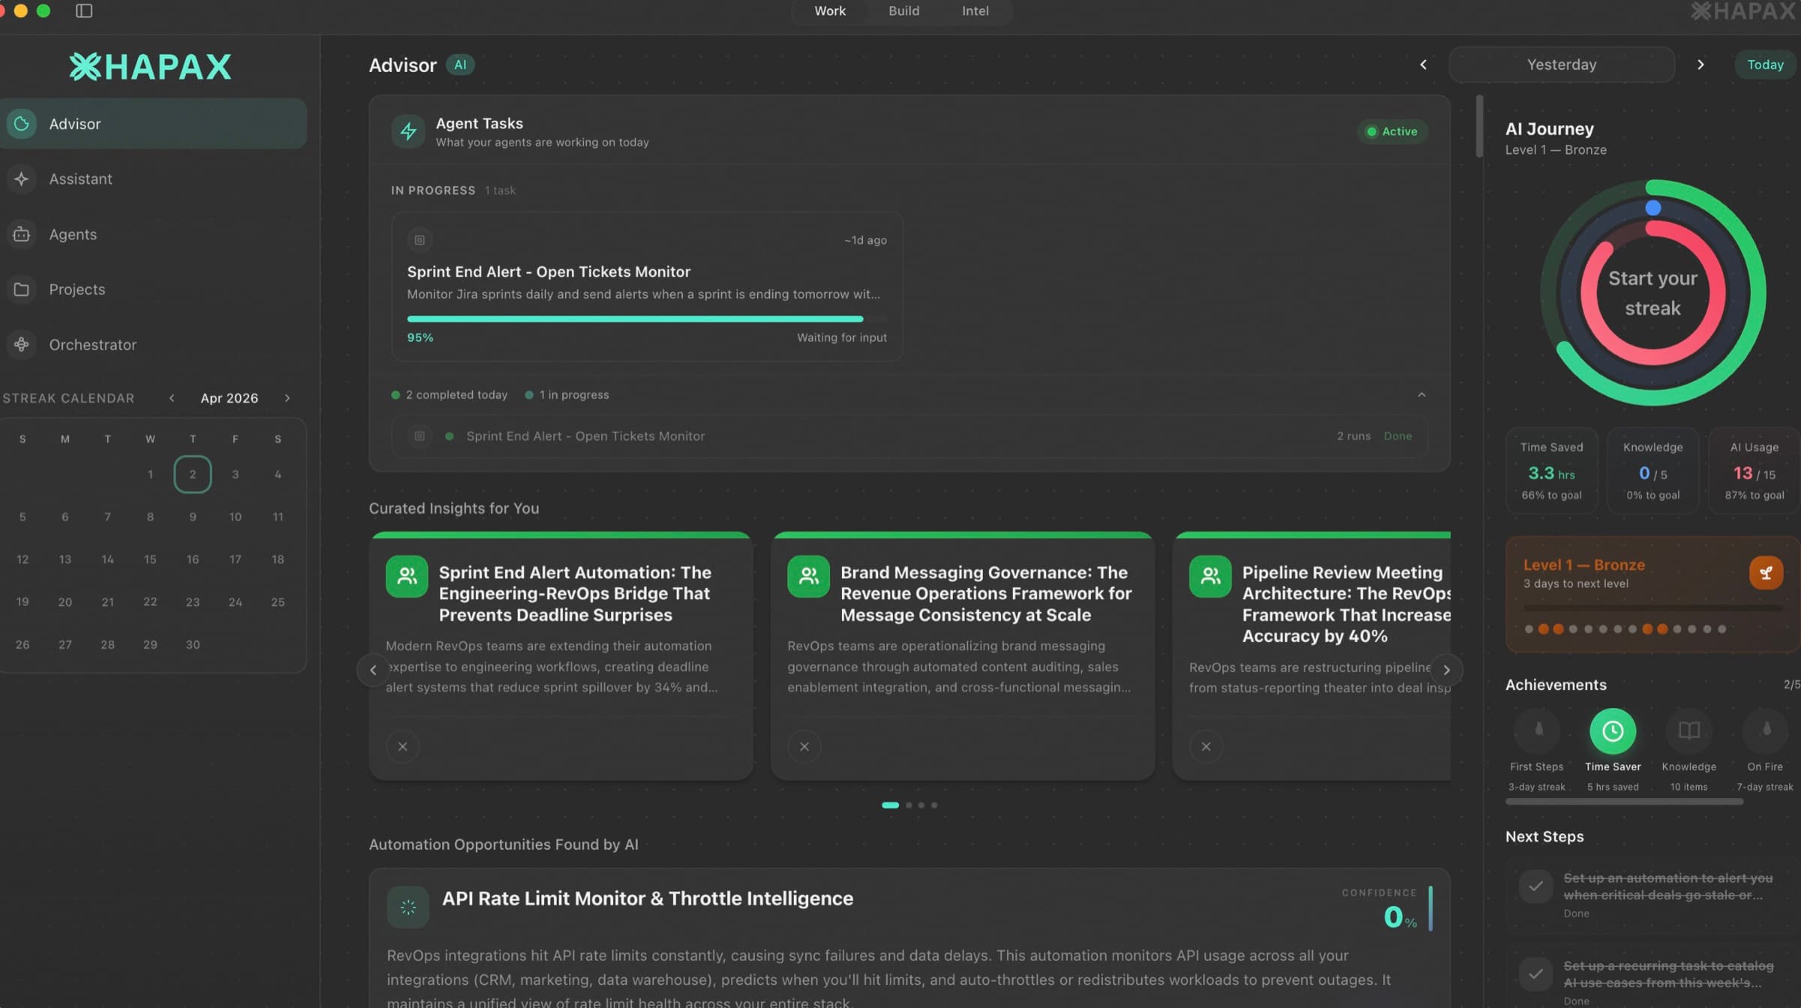Switch to the Build tab
Screen dimensions: 1801x1008
pos(904,11)
